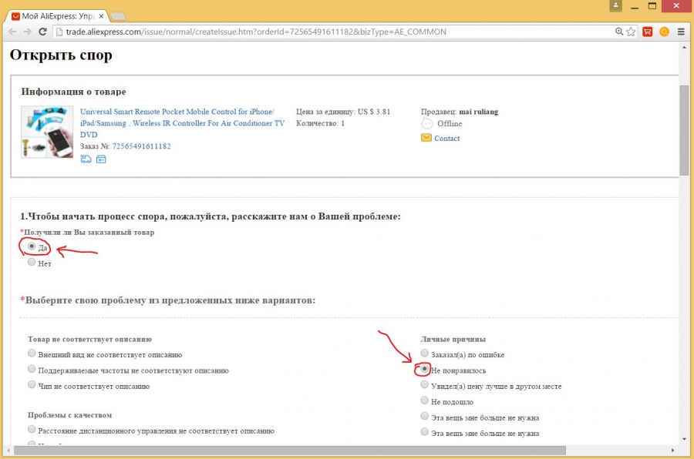Viewport: 694px width, 459px height.
Task: Click the Информация о товаре heading
Action: point(73,92)
